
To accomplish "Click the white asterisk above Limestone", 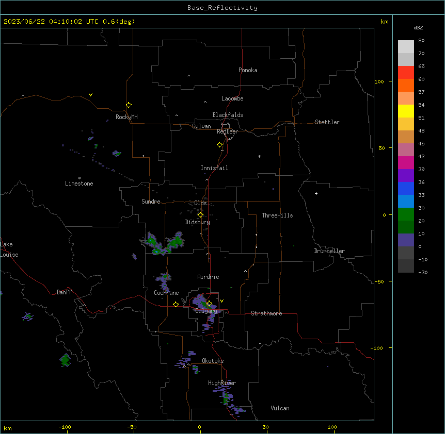I will pos(79,178).
